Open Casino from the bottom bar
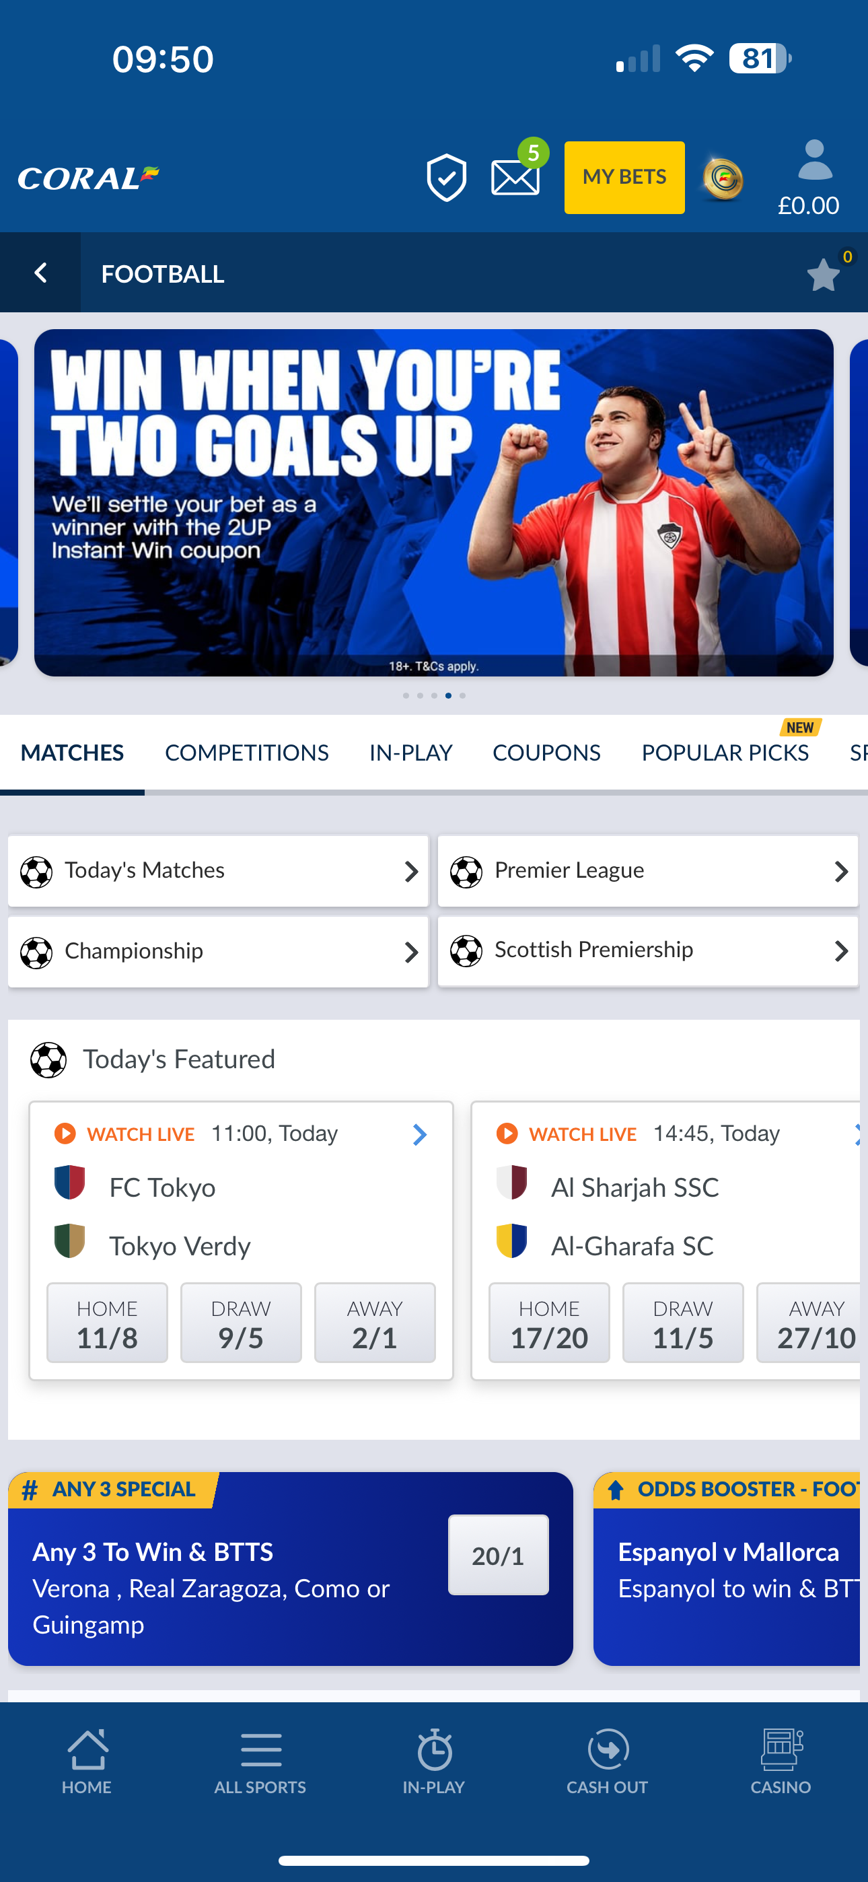This screenshot has width=868, height=1882. click(781, 1762)
